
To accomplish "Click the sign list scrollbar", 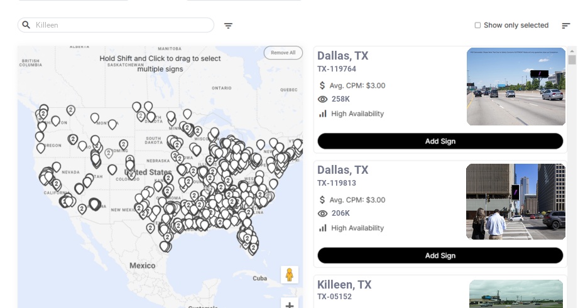I will pos(572,60).
